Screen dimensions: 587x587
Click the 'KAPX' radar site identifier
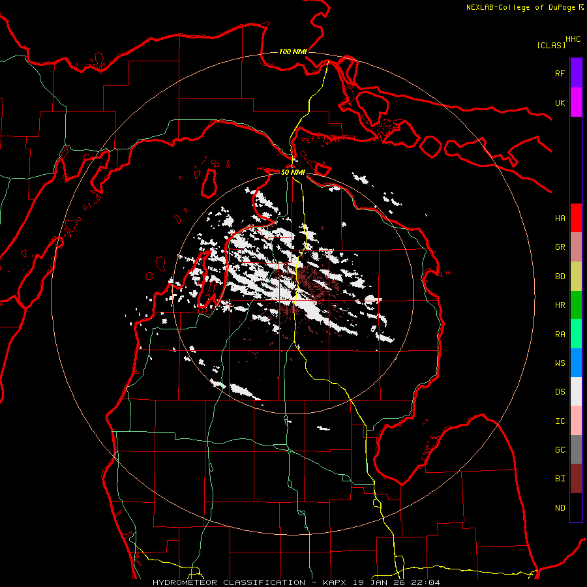(x=335, y=582)
